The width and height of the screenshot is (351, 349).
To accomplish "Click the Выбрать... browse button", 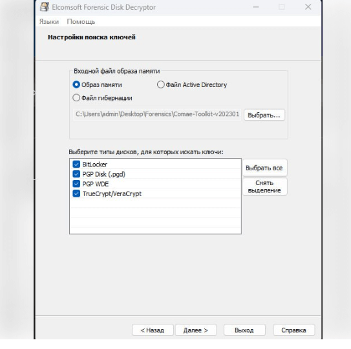I will tap(264, 115).
